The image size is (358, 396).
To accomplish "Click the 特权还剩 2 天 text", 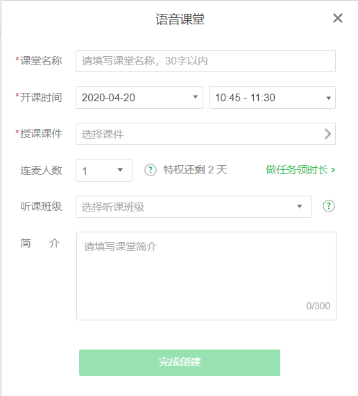I will tap(195, 170).
